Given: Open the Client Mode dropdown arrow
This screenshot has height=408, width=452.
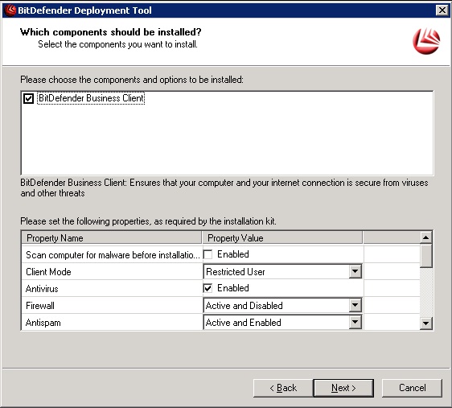Looking at the screenshot, I should coord(355,271).
